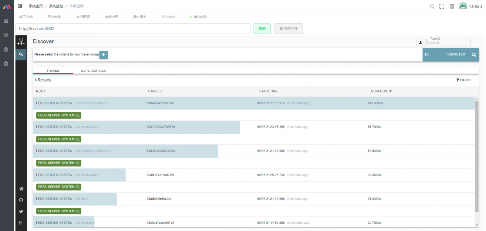Click the 新页面打开 button
Image resolution: width=486 pixels, height=231 pixels.
pos(288,29)
